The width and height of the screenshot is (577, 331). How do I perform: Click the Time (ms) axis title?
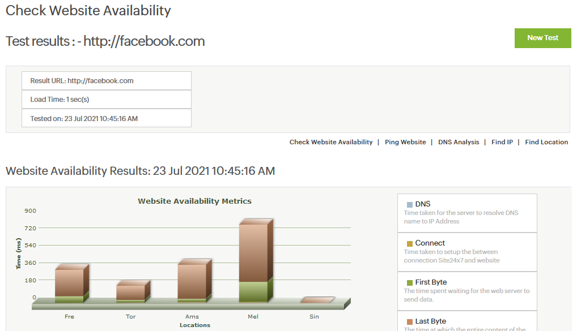click(18, 253)
